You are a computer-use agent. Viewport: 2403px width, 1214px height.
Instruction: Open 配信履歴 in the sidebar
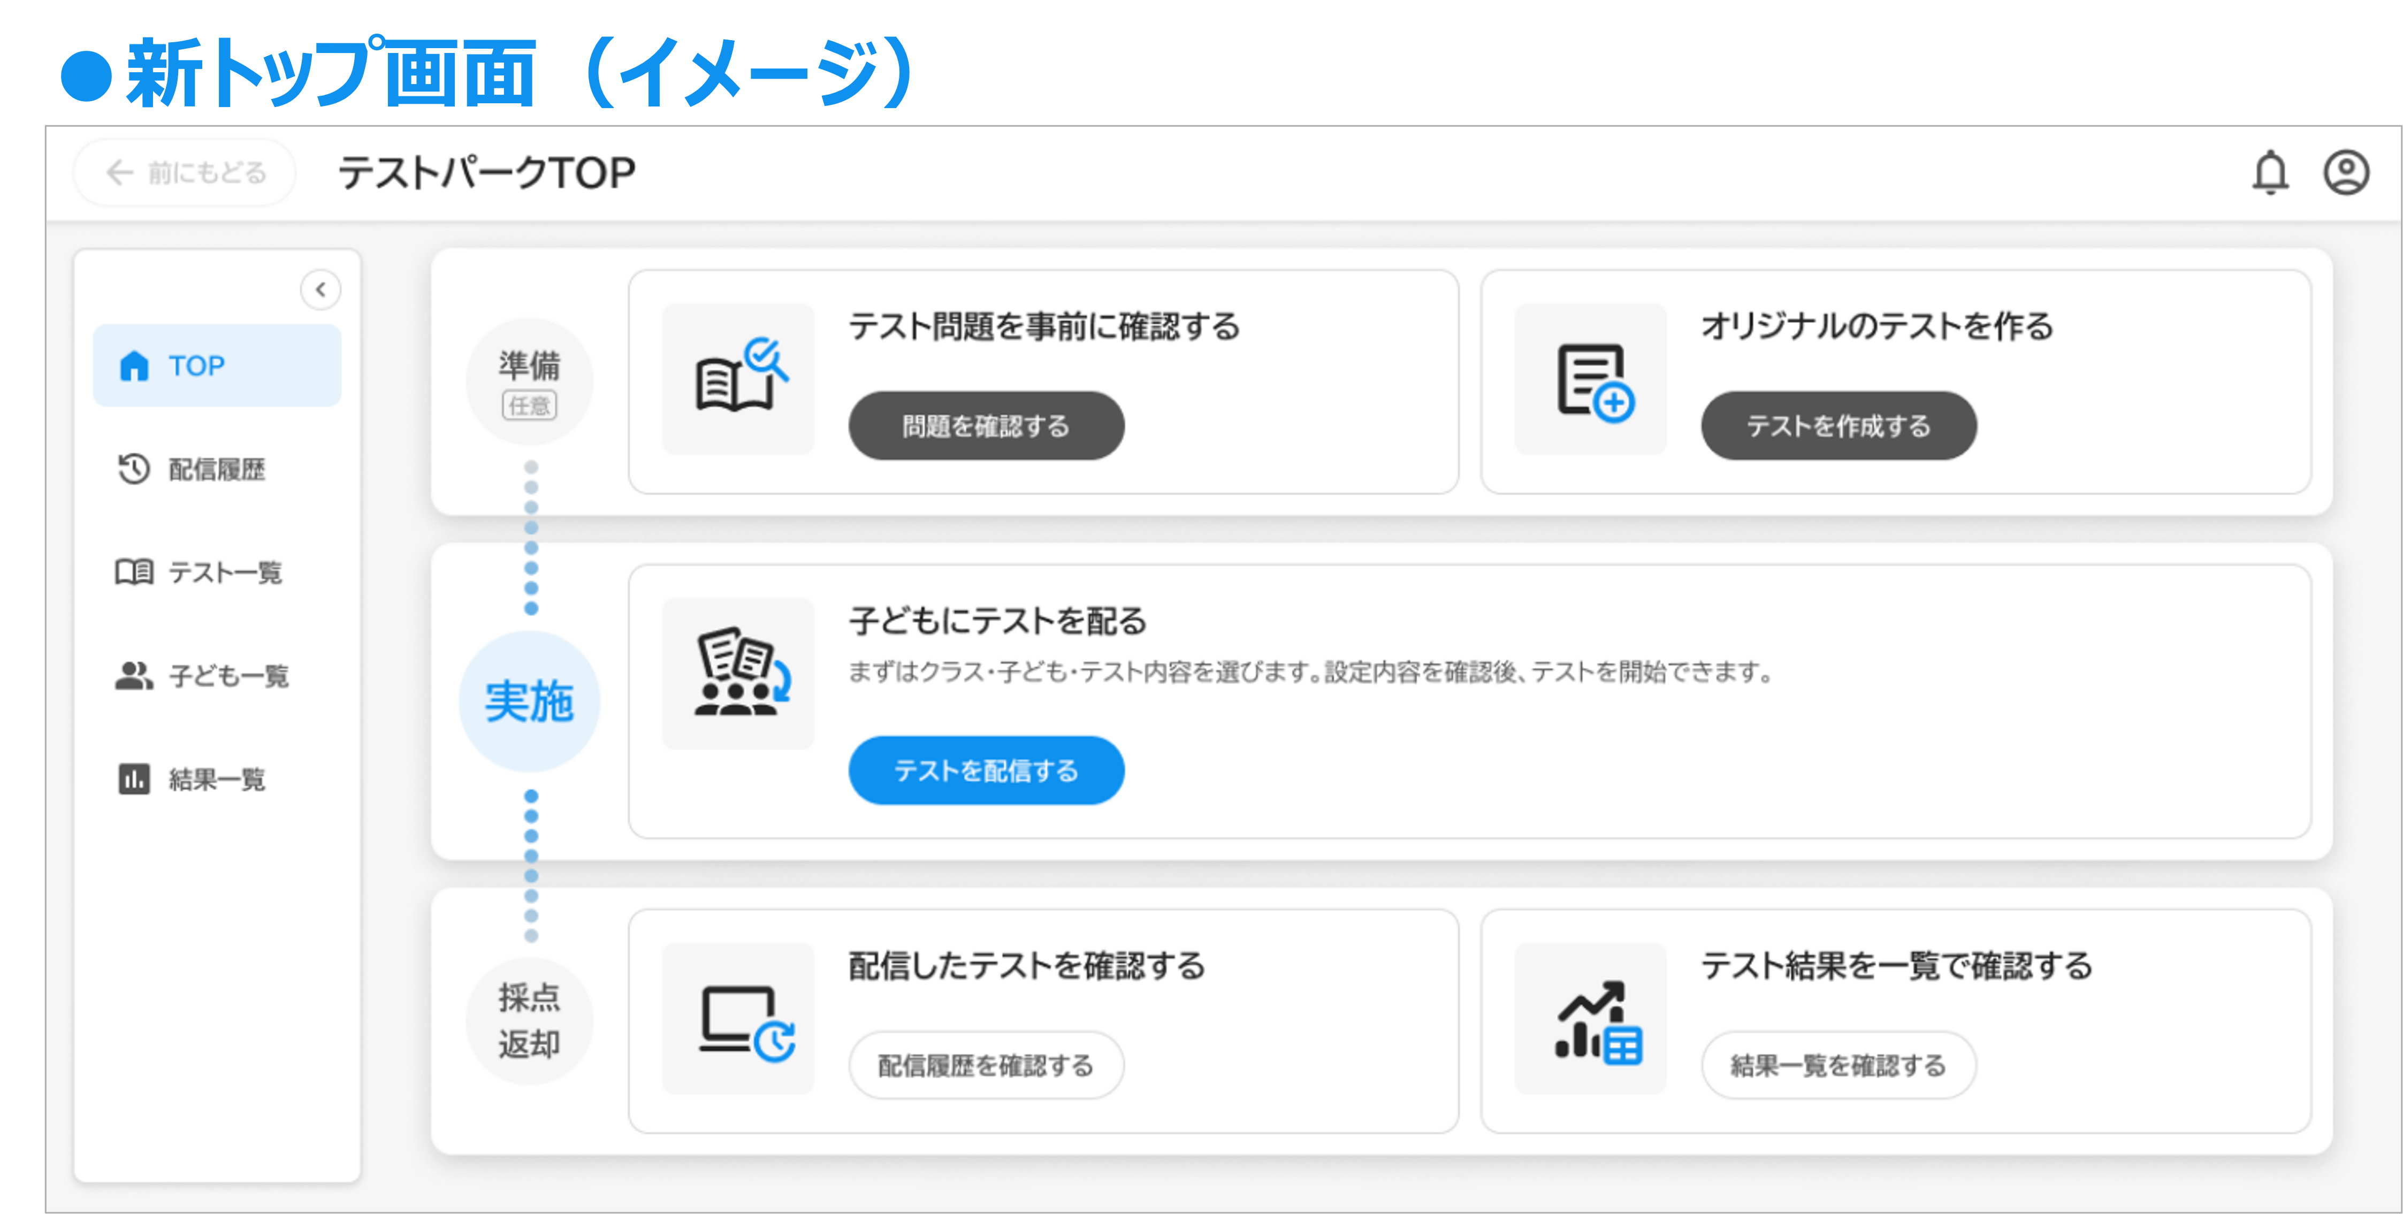coord(216,469)
